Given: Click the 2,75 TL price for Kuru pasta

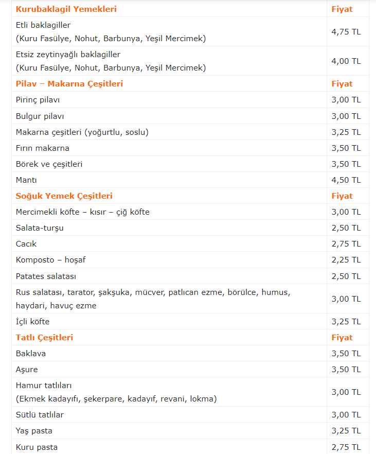Looking at the screenshot, I should [346, 447].
